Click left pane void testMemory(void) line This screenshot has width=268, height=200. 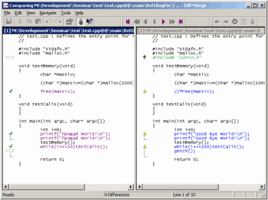(x=47, y=66)
